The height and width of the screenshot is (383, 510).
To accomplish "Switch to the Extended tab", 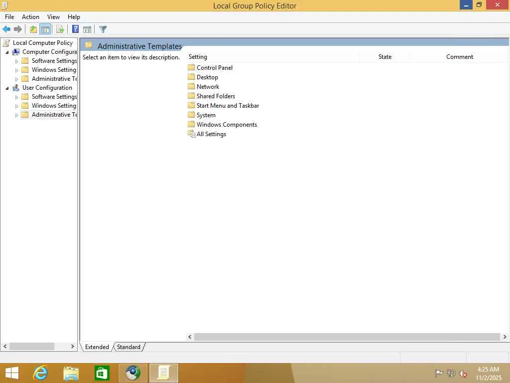I will (x=97, y=347).
